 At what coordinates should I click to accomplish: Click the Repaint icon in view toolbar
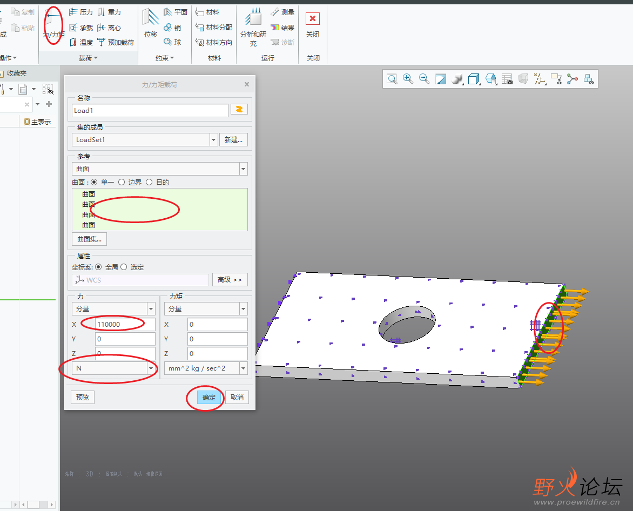coord(440,79)
